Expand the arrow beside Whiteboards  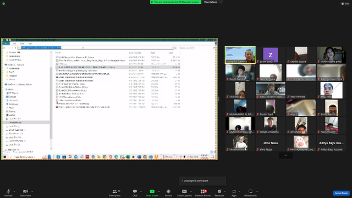coord(257,191)
